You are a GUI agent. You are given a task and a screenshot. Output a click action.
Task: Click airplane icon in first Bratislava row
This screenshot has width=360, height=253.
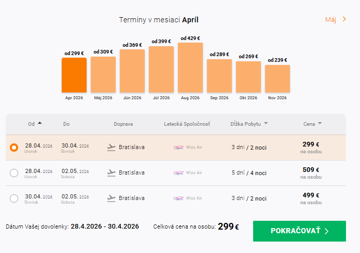[x=111, y=147]
